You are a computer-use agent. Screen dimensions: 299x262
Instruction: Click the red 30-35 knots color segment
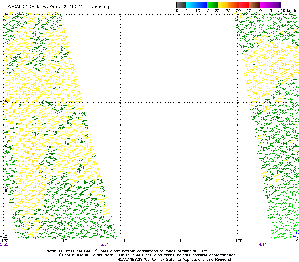[x=244, y=5]
